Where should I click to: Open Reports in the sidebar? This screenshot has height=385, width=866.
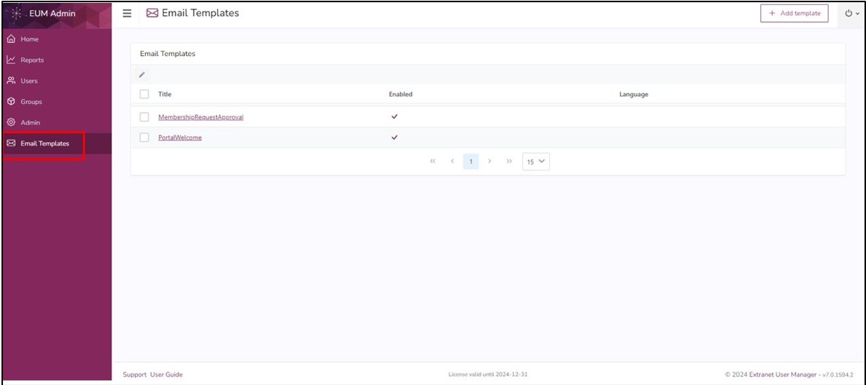pyautogui.click(x=57, y=60)
